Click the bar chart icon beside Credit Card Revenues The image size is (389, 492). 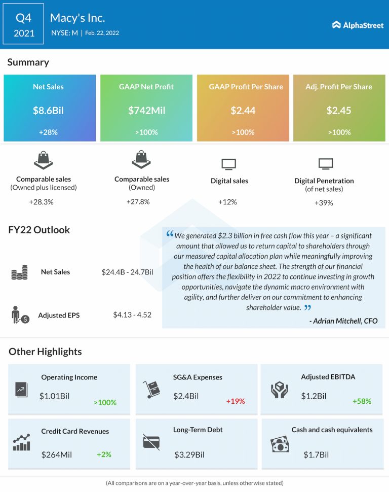click(x=22, y=442)
